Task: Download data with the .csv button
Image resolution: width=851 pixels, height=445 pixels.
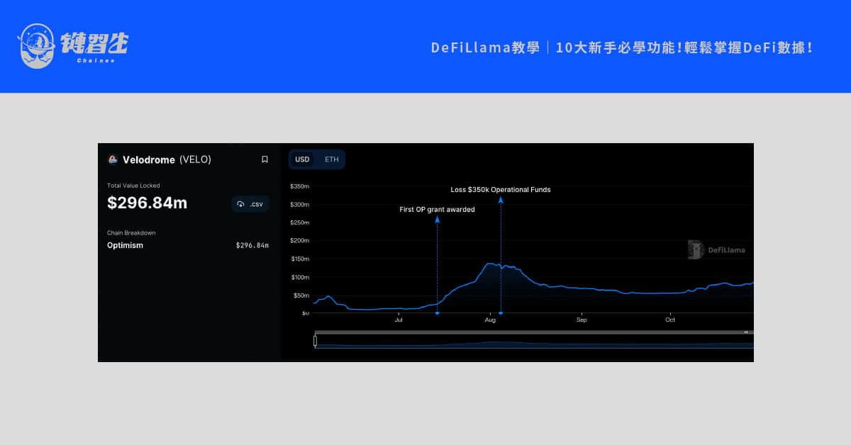Action: tap(250, 204)
